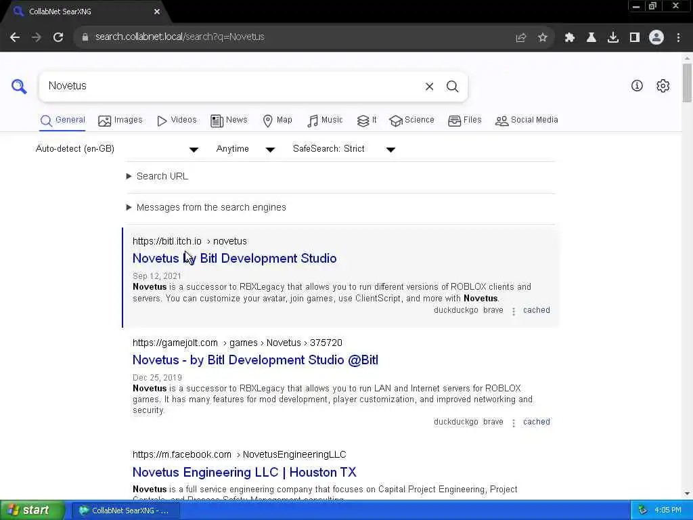Toggle the browser side panel icon

coord(635,37)
